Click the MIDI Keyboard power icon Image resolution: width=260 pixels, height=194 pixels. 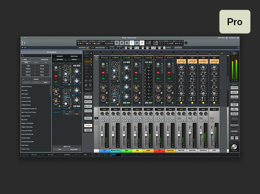pyautogui.click(x=107, y=48)
